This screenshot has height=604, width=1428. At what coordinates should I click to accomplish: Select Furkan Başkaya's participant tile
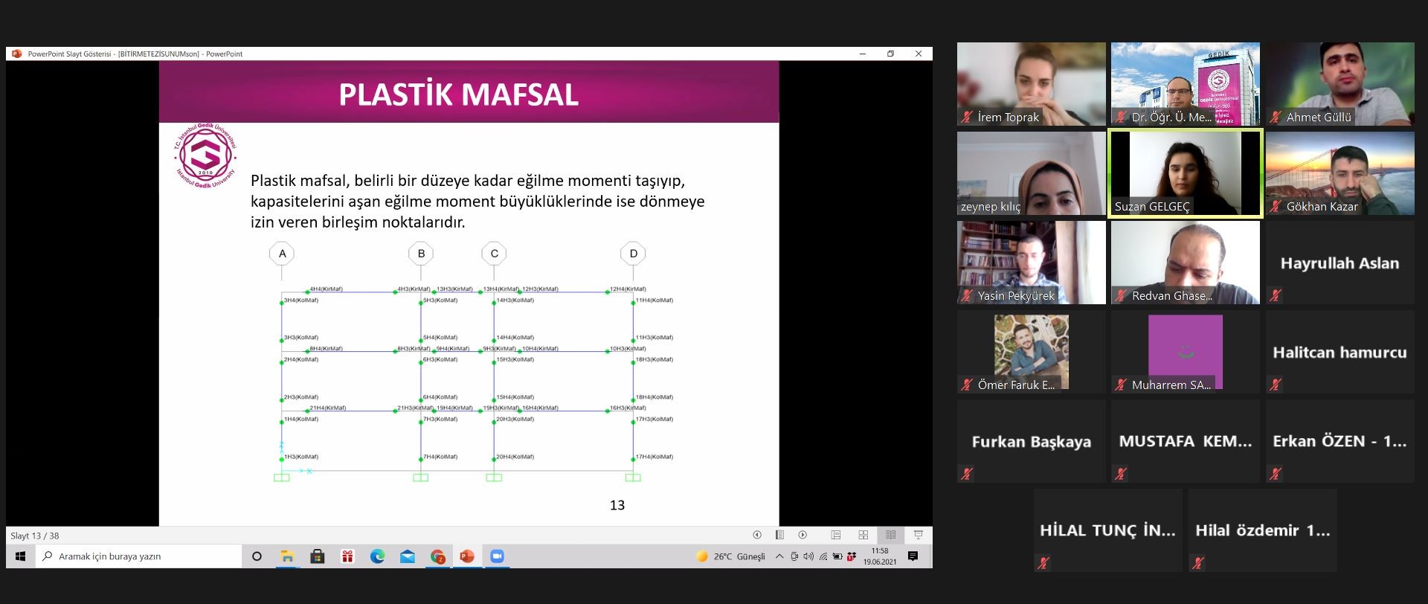tap(1032, 441)
